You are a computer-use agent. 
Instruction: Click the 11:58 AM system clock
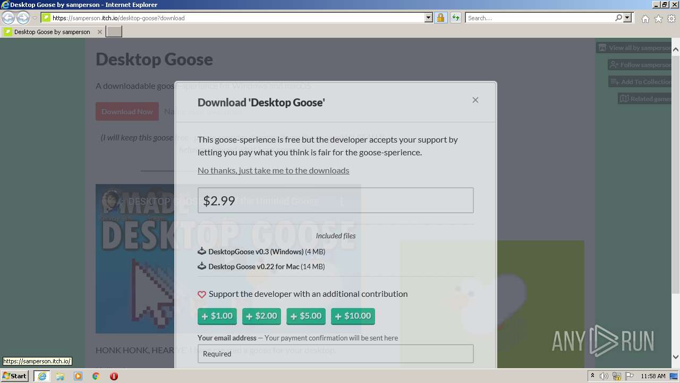click(653, 376)
